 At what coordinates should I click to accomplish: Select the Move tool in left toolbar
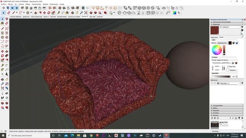pos(2,51)
